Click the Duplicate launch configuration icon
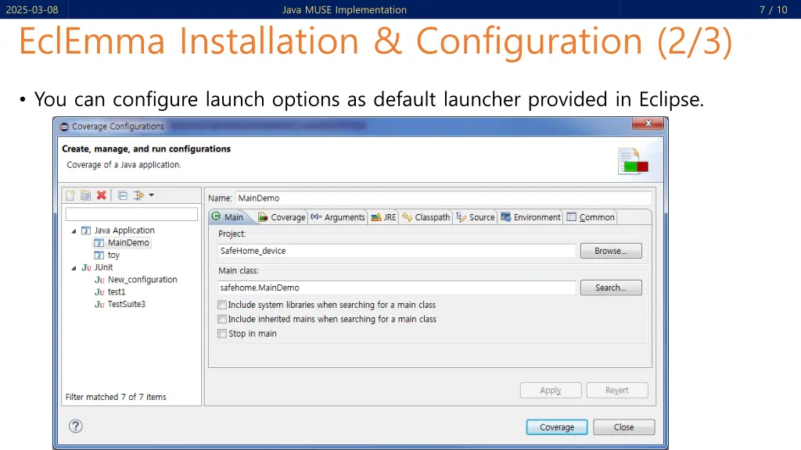Image resolution: width=801 pixels, height=450 pixels. (86, 195)
